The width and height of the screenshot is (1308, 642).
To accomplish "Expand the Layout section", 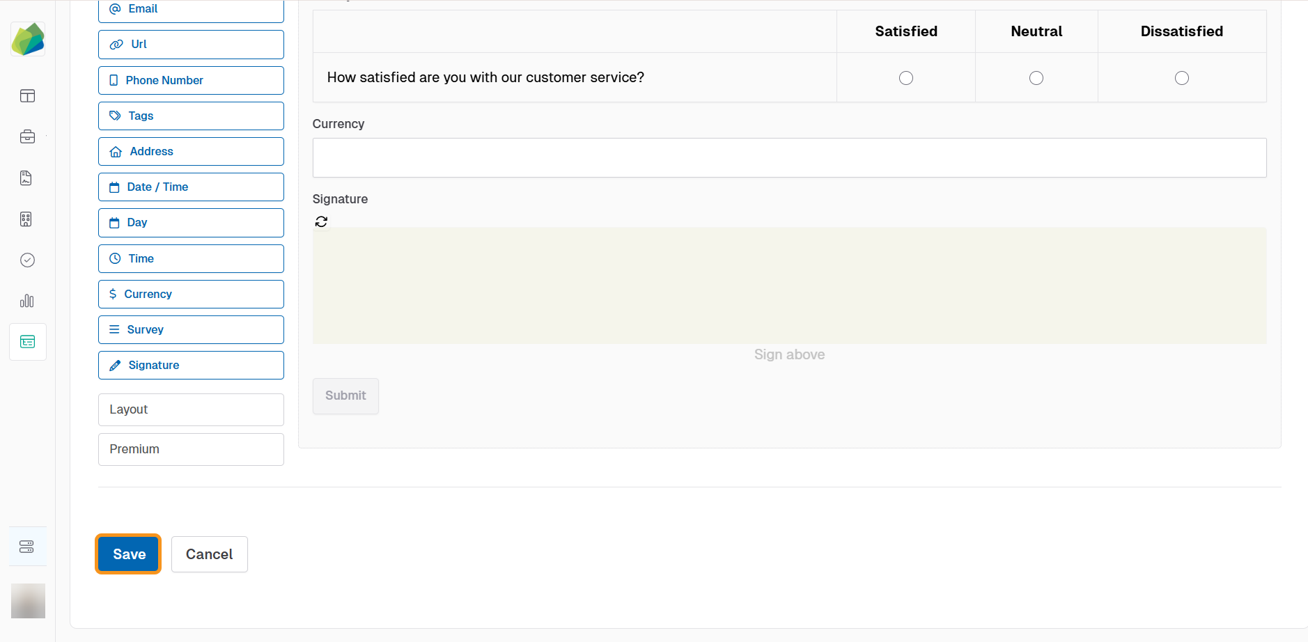I will (191, 409).
